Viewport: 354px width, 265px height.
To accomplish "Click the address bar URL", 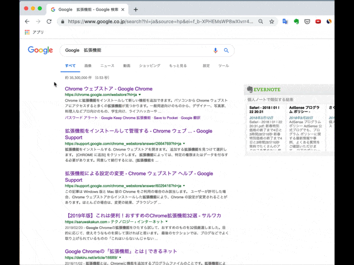I will pyautogui.click(x=160, y=22).
